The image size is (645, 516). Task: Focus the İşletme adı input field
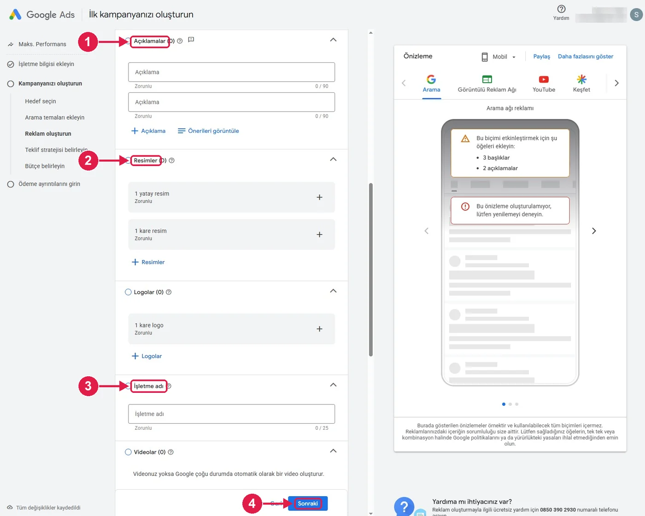(x=232, y=414)
